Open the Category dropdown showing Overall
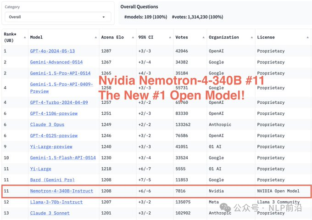Image resolution: width=312 pixels, height=220 pixels. pos(58,17)
